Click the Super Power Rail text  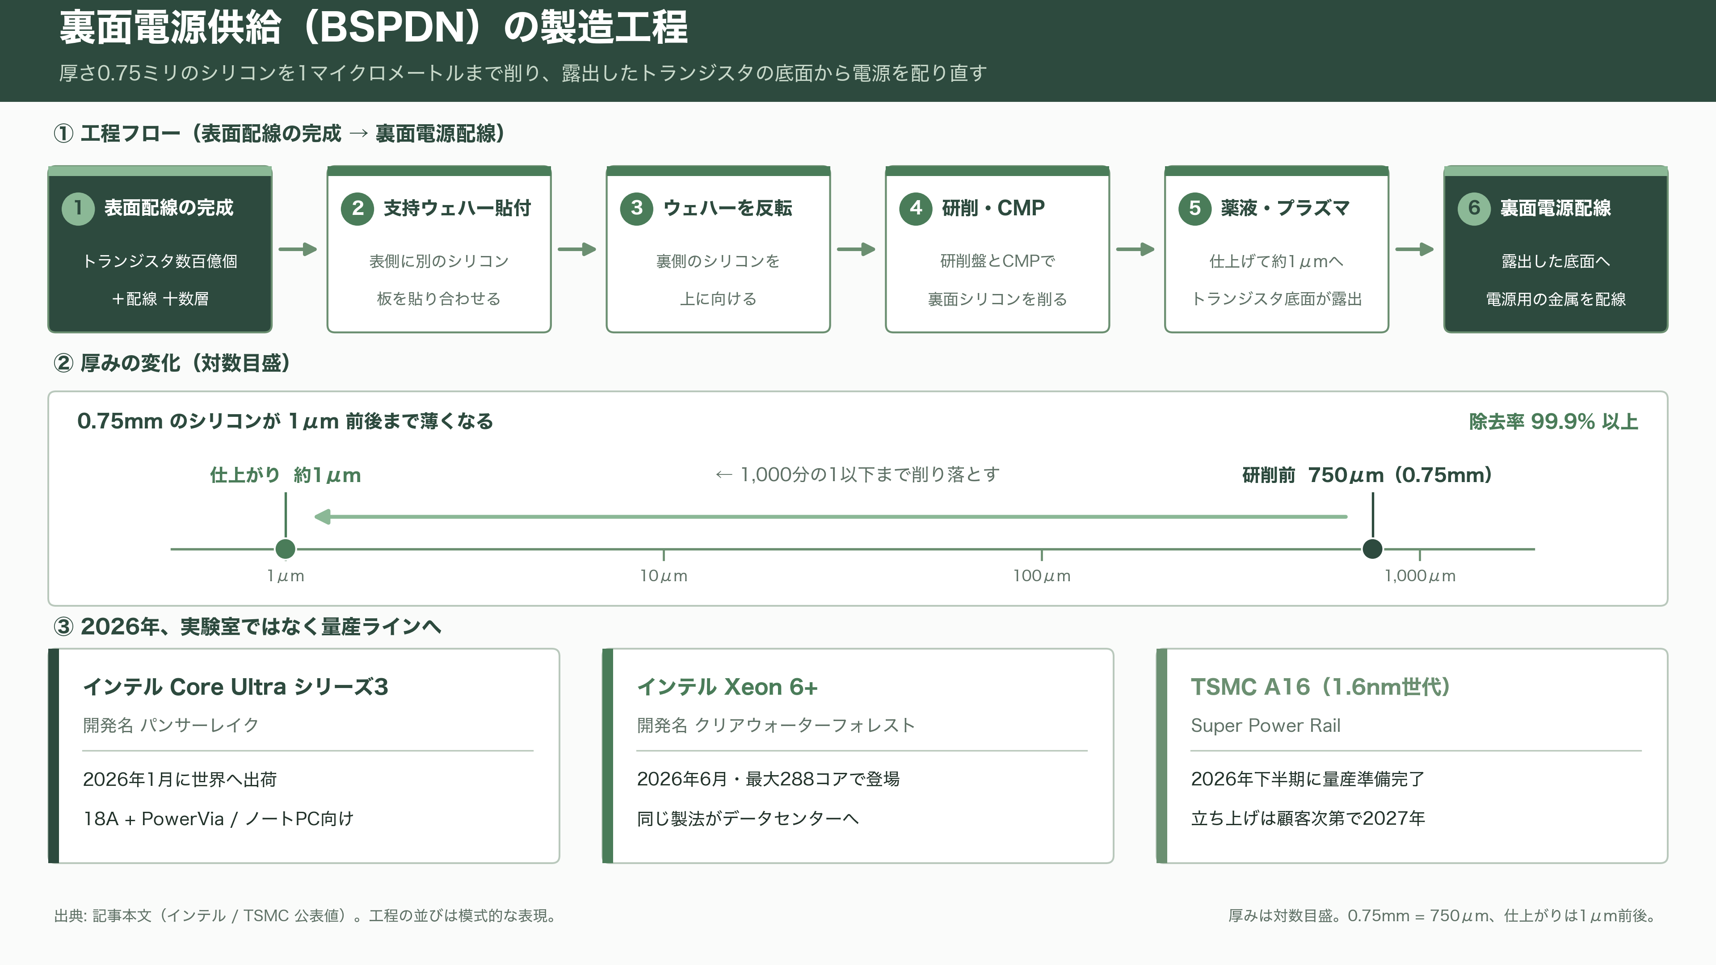point(1266,725)
